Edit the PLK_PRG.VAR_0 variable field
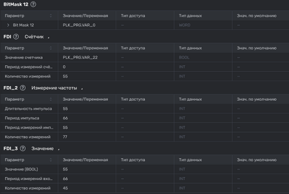 87,25
